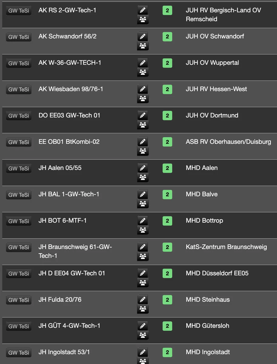Open KatS-Zentrum Braunschweig station link
The height and width of the screenshot is (364, 277).
(x=226, y=247)
